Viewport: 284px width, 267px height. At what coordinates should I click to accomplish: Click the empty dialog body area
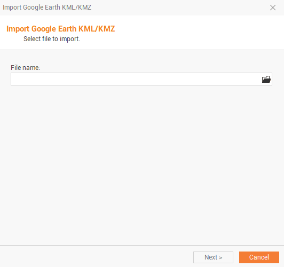click(142, 163)
